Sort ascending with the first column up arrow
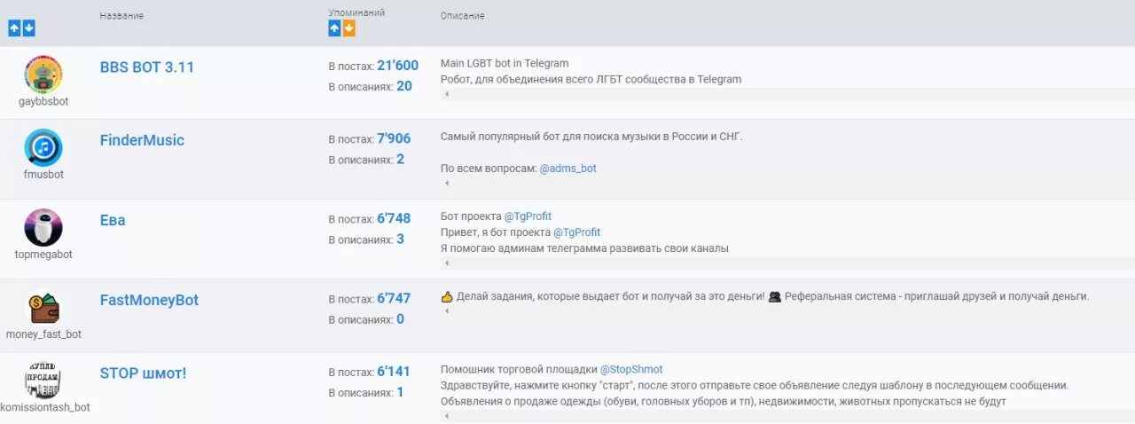This screenshot has height=424, width=1135. 14,28
